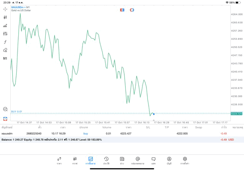Open the settings gear tab

pos(185,160)
